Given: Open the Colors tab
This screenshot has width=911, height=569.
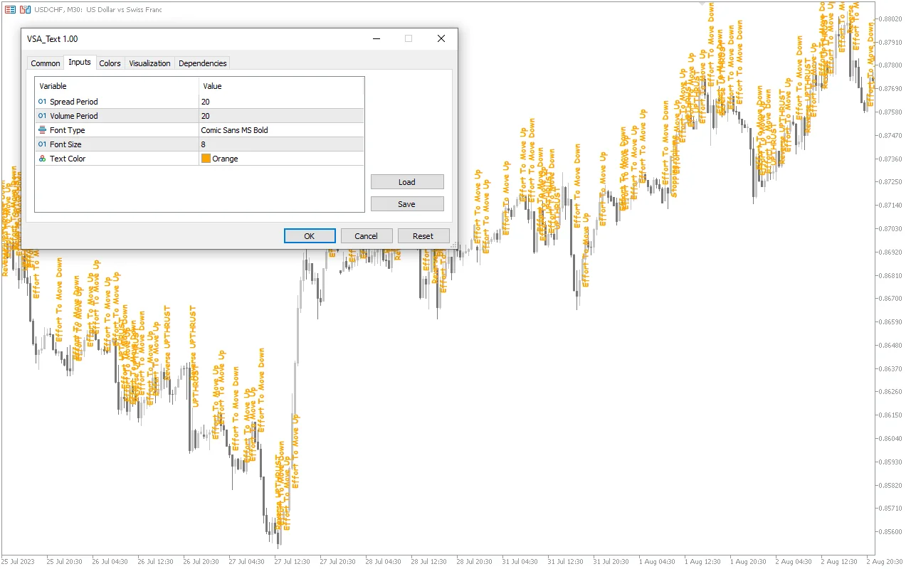Looking at the screenshot, I should [x=110, y=63].
